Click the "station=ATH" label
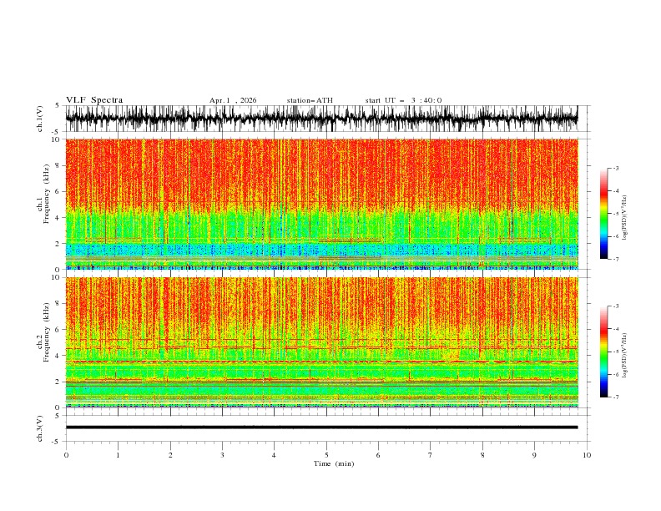The image size is (661, 511). (310, 100)
